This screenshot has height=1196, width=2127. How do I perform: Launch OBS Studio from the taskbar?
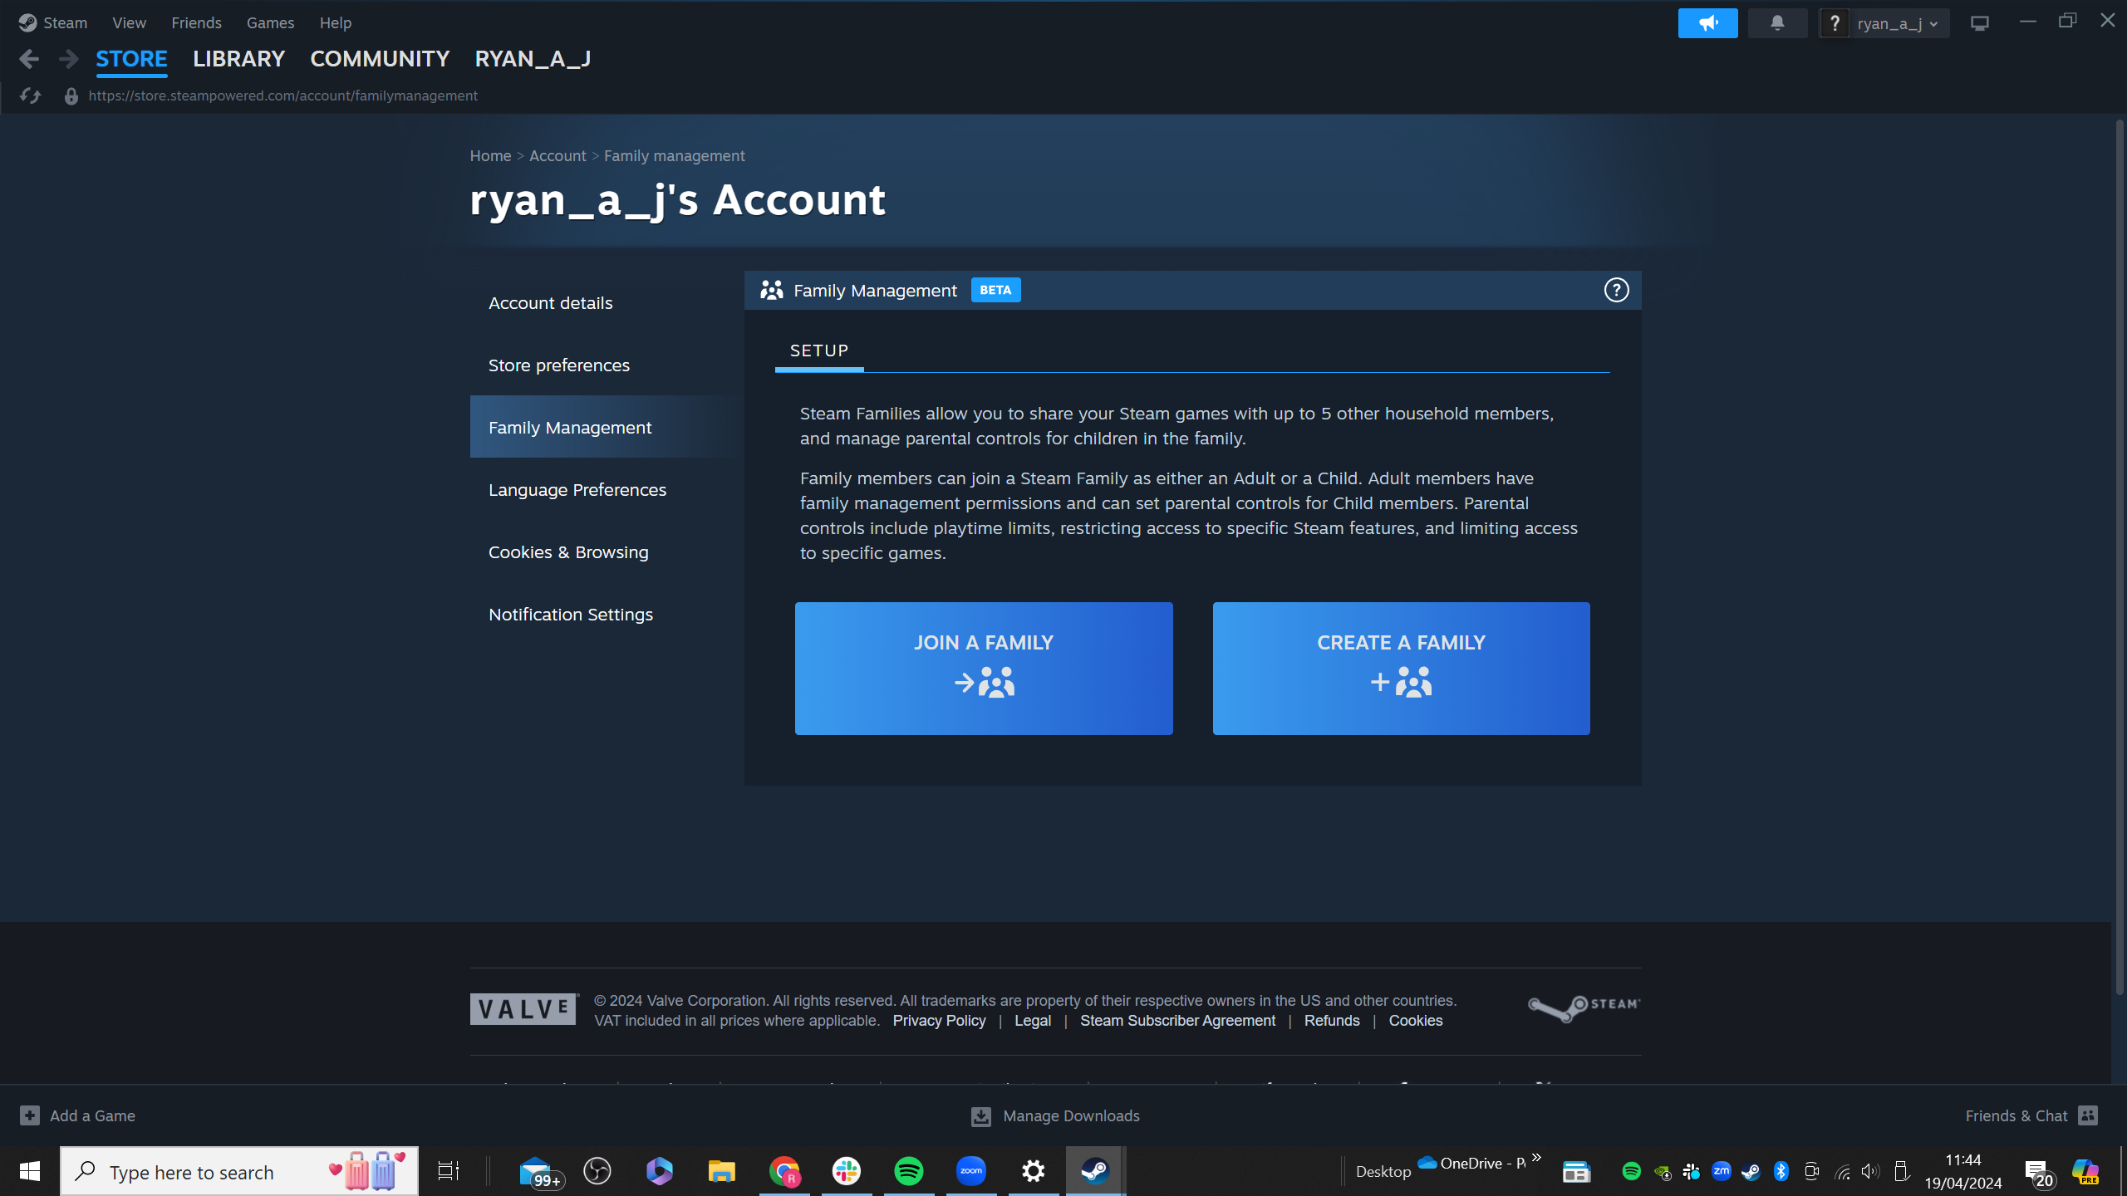597,1171
